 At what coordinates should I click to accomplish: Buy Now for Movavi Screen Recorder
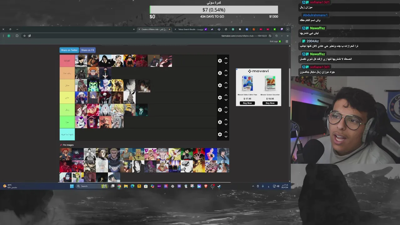coord(270,103)
